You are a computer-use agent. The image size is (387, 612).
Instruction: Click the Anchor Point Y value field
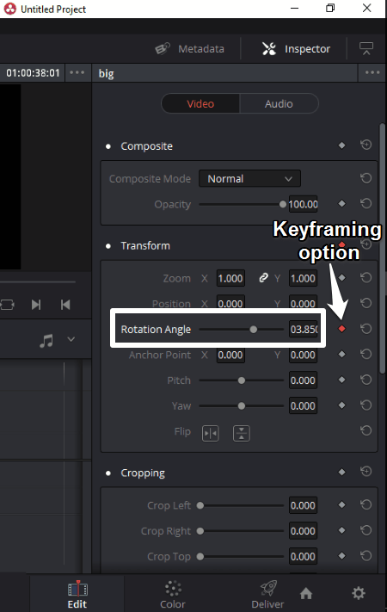(x=303, y=355)
